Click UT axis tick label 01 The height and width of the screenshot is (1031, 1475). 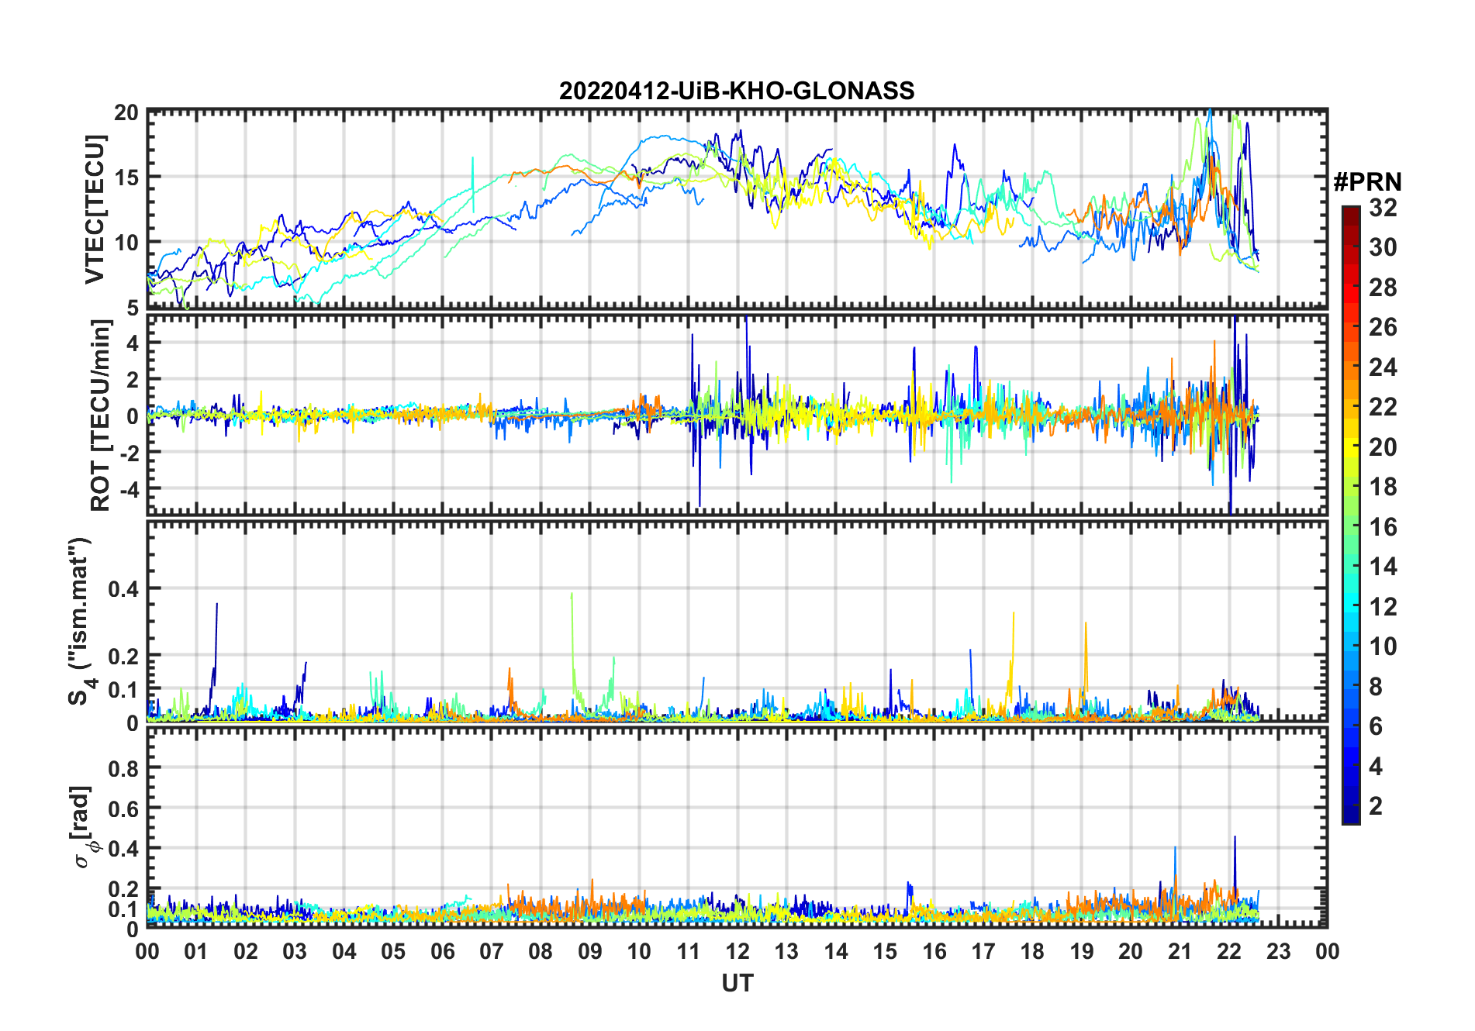[x=196, y=951]
